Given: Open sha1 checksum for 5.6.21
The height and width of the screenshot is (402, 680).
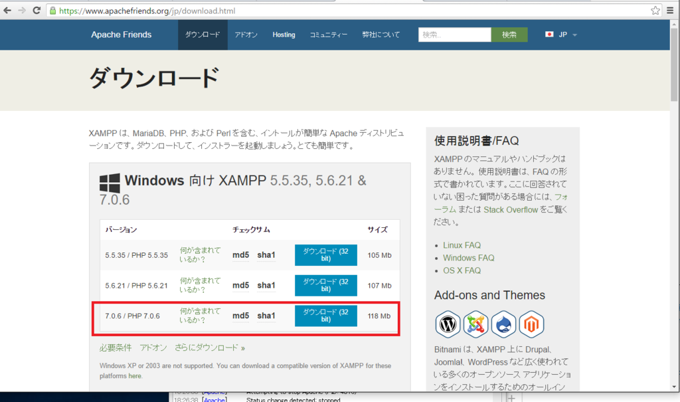Looking at the screenshot, I should coord(266,285).
